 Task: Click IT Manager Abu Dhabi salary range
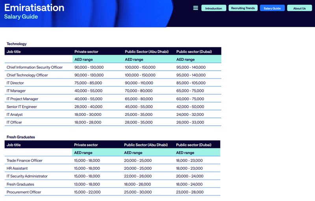[x=139, y=91]
